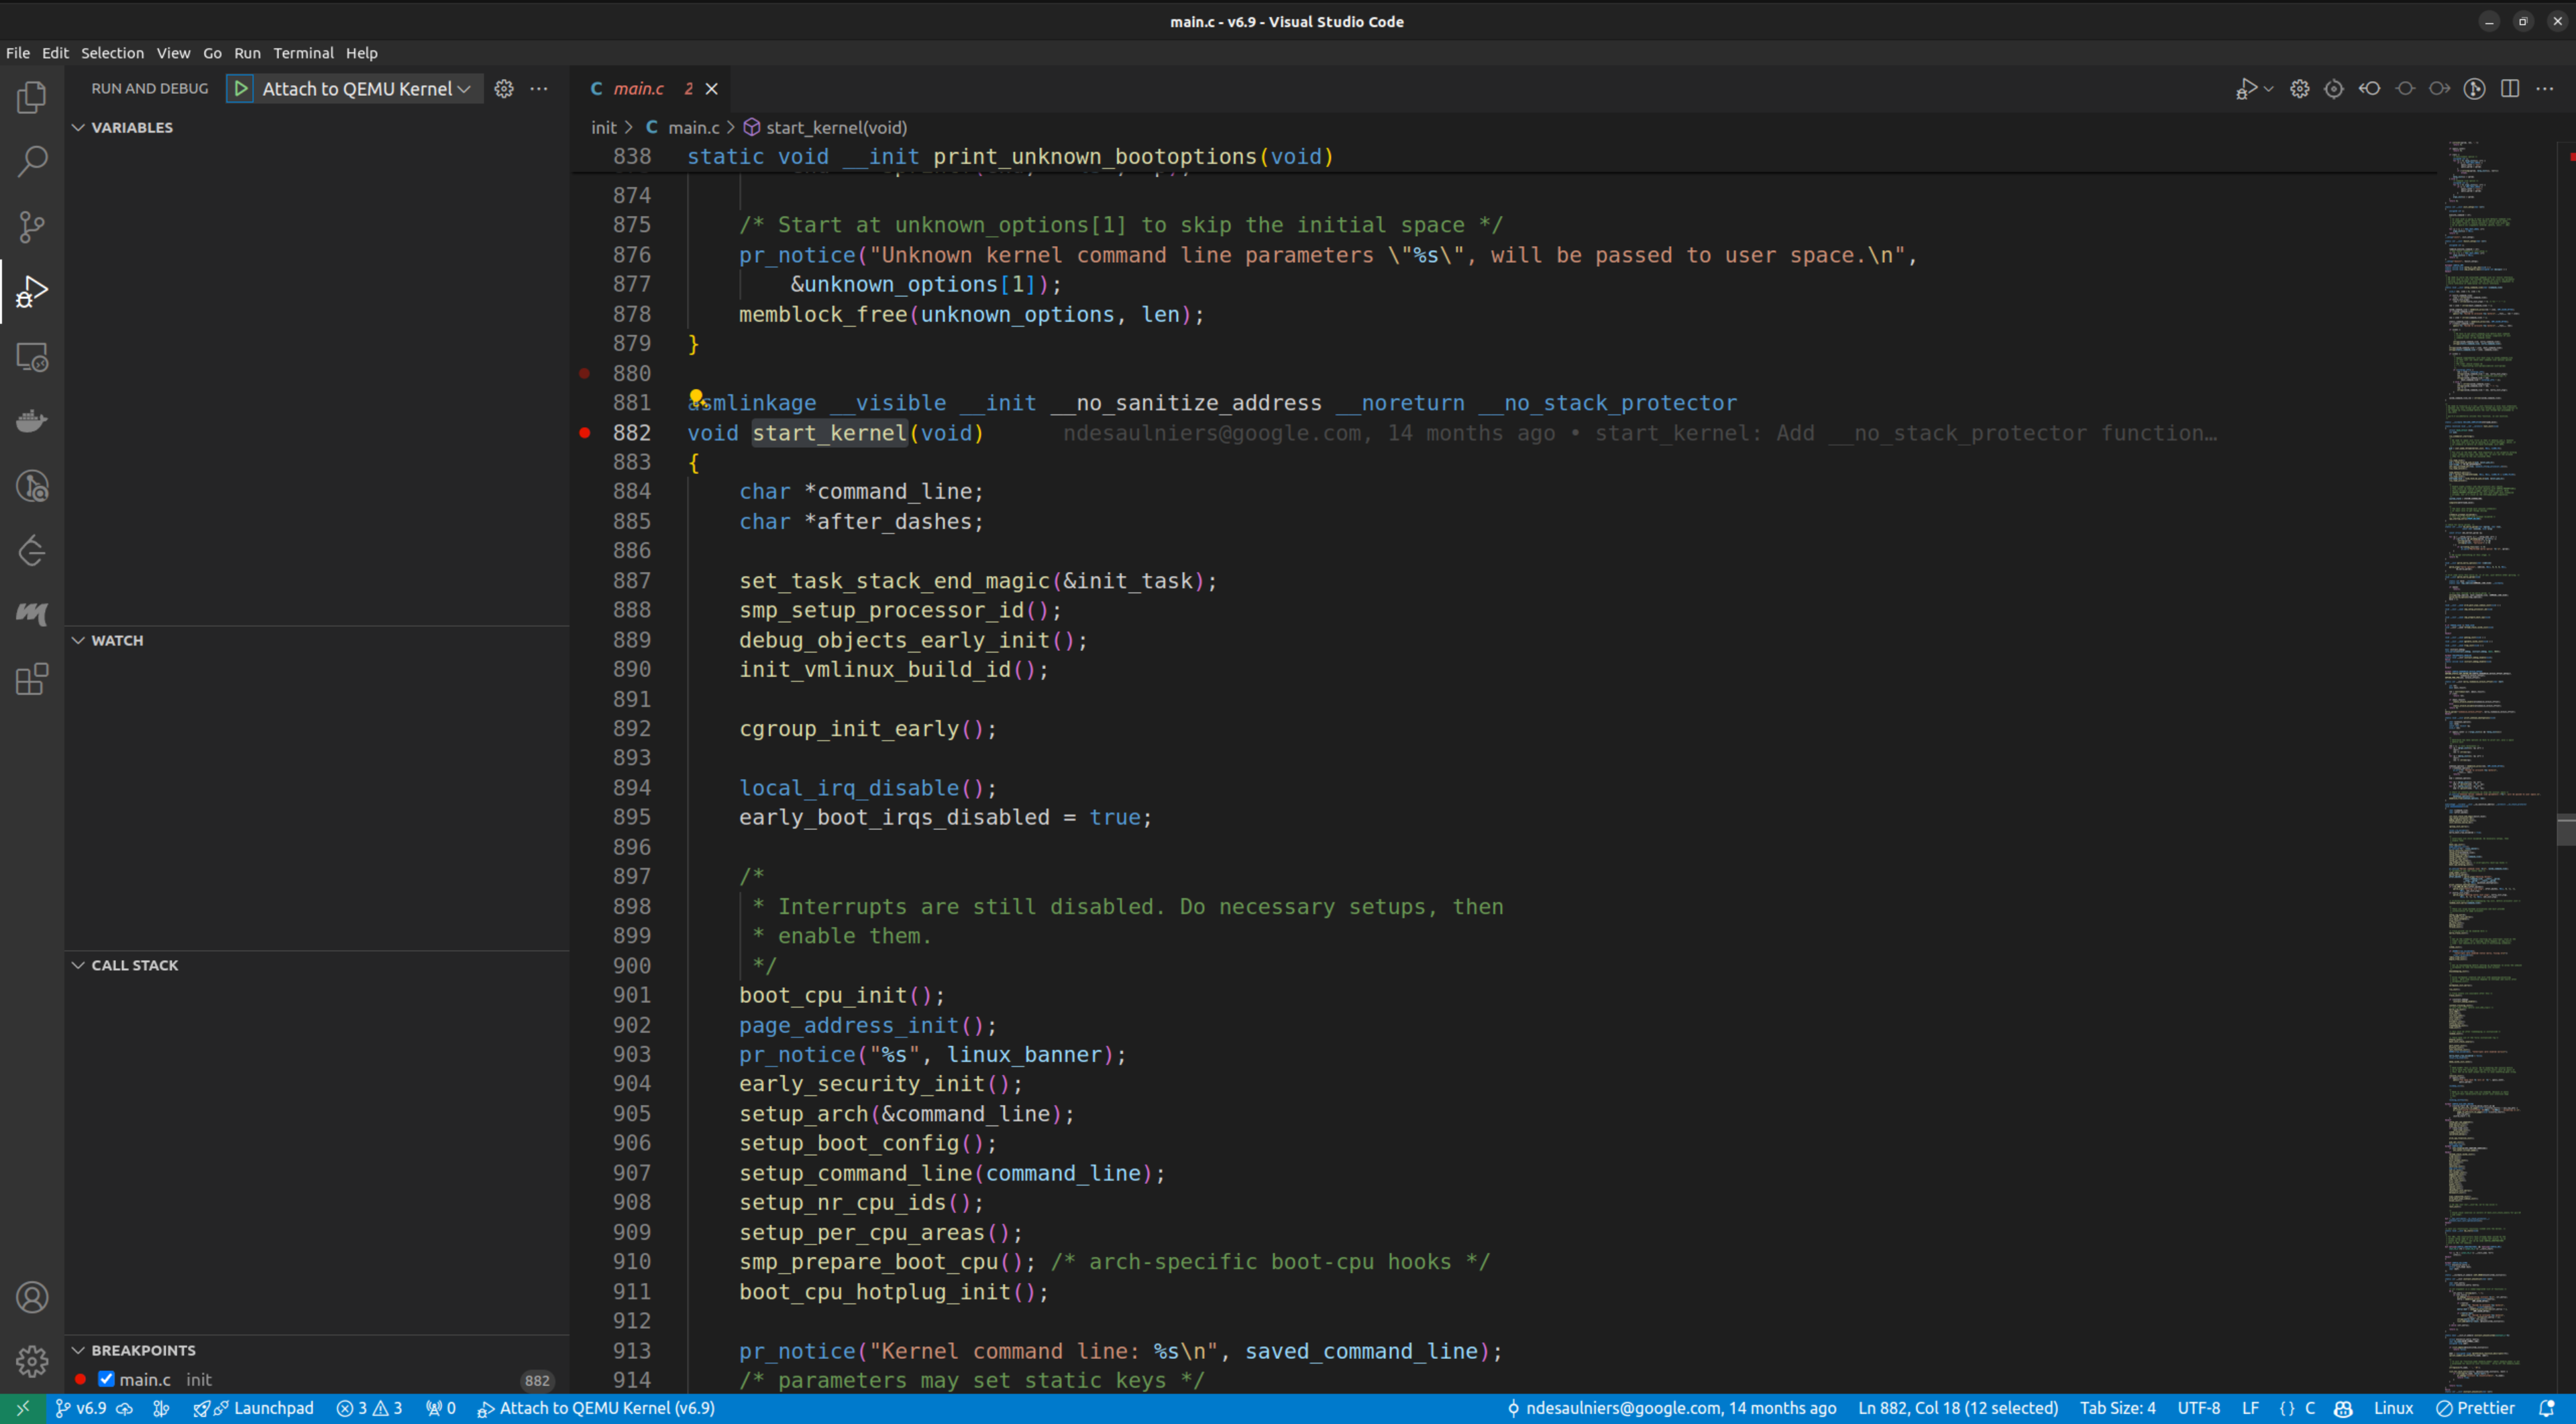Open Remote Explorer in activity bar
This screenshot has height=1424, width=2576.
click(x=32, y=357)
